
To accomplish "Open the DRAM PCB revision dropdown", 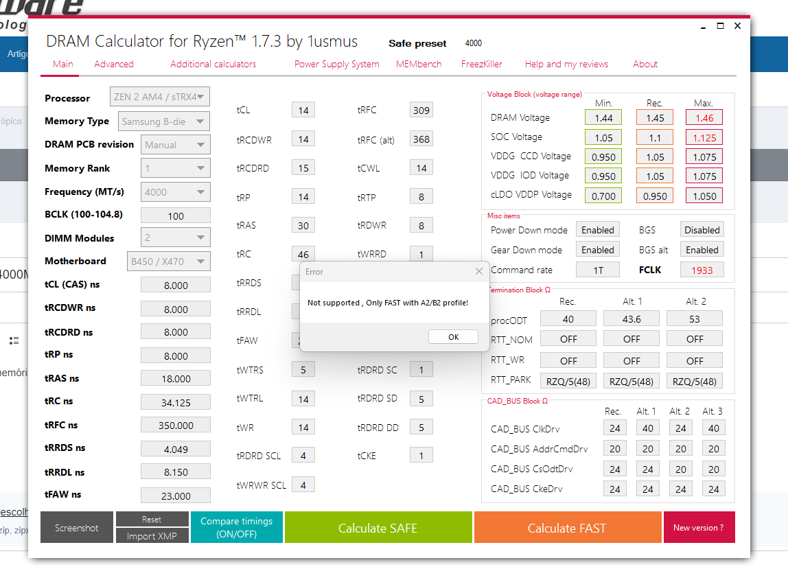I will click(x=176, y=145).
